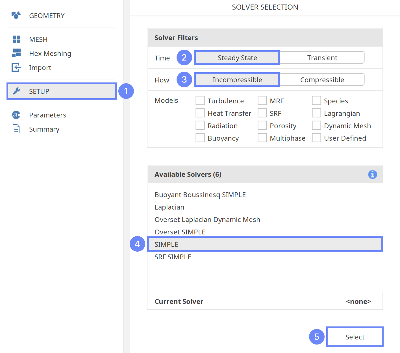The height and width of the screenshot is (353, 400).
Task: Set flow filter to Compressible
Action: coord(322,80)
